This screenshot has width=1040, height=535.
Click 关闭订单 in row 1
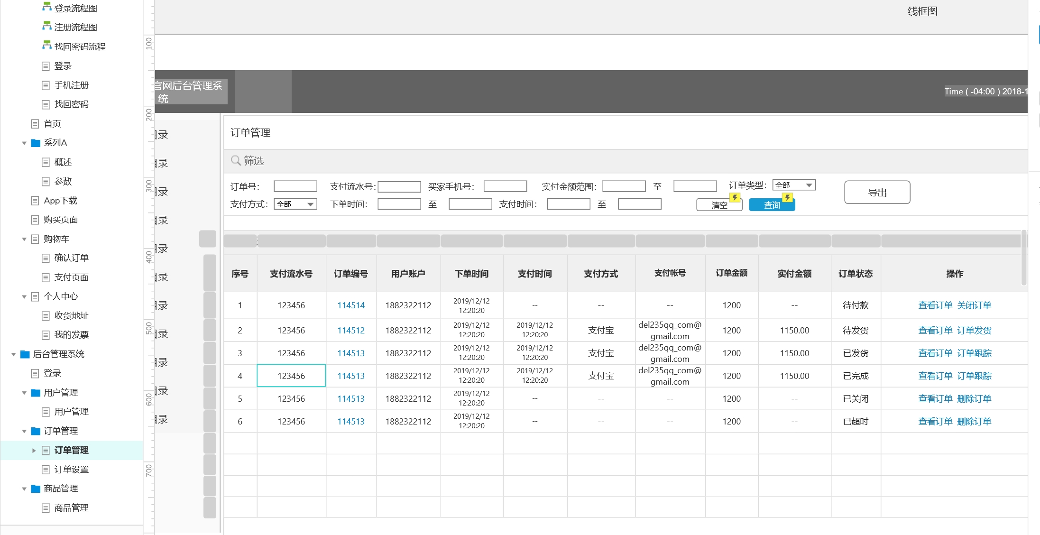[974, 305]
